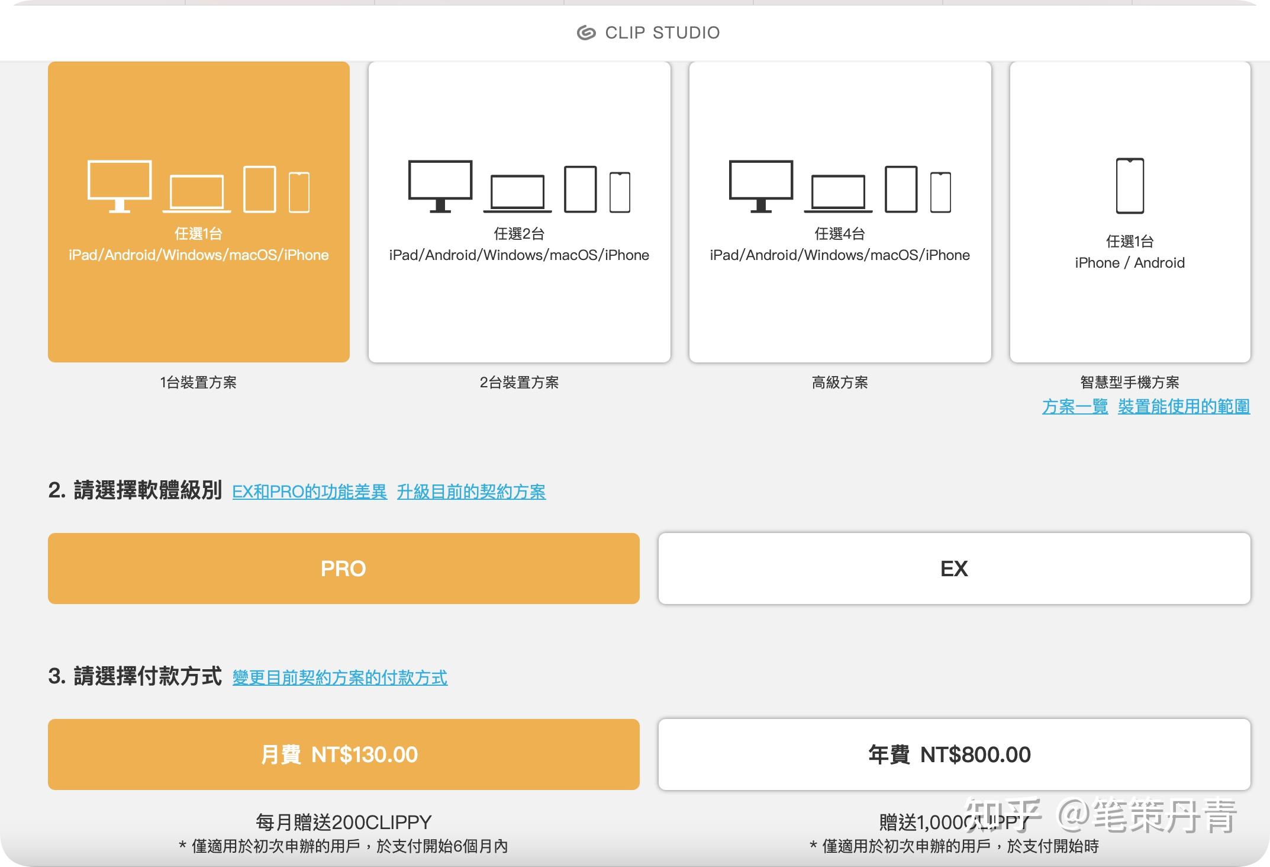Choose the PRO software grade
The height and width of the screenshot is (867, 1270).
point(344,569)
